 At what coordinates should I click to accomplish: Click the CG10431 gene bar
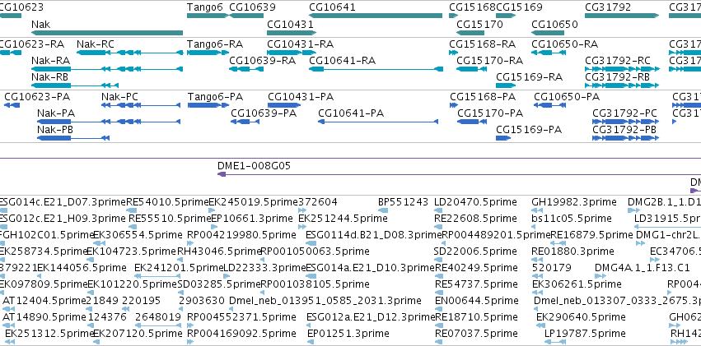[292, 33]
